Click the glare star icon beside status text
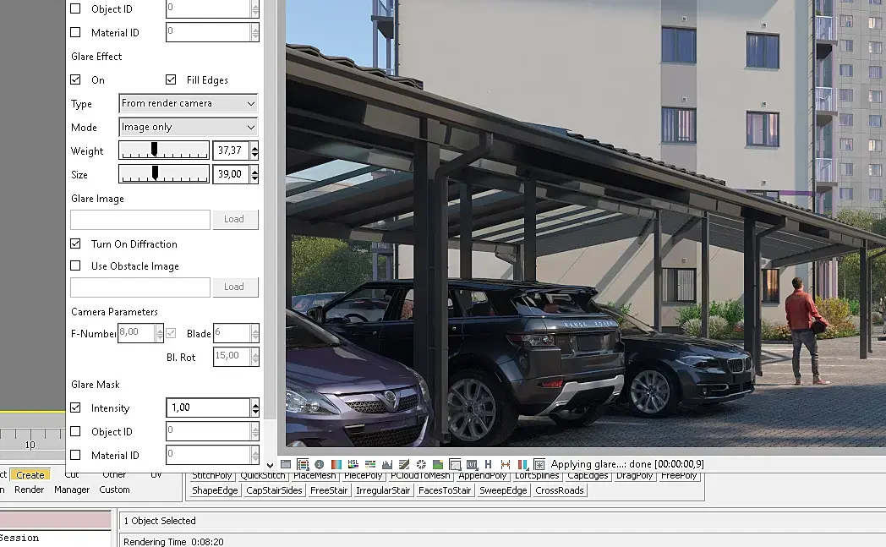Screen dimensions: 886x547 (539, 464)
